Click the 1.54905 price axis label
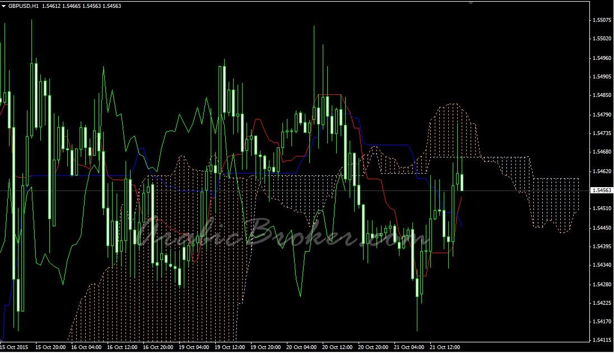The width and height of the screenshot is (614, 353). point(602,77)
